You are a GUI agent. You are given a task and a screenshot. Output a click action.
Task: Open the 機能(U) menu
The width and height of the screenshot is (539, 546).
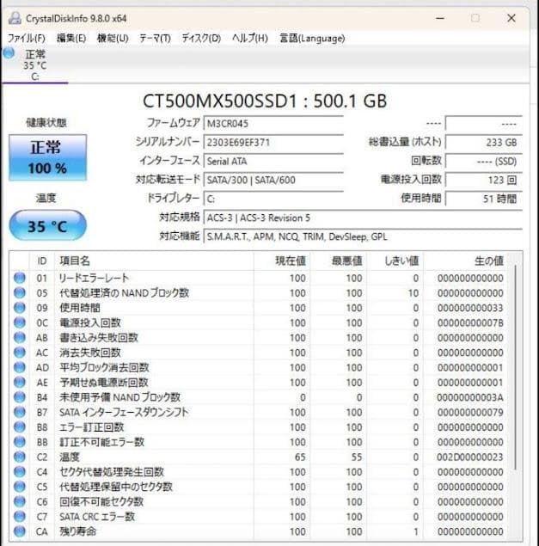point(113,39)
